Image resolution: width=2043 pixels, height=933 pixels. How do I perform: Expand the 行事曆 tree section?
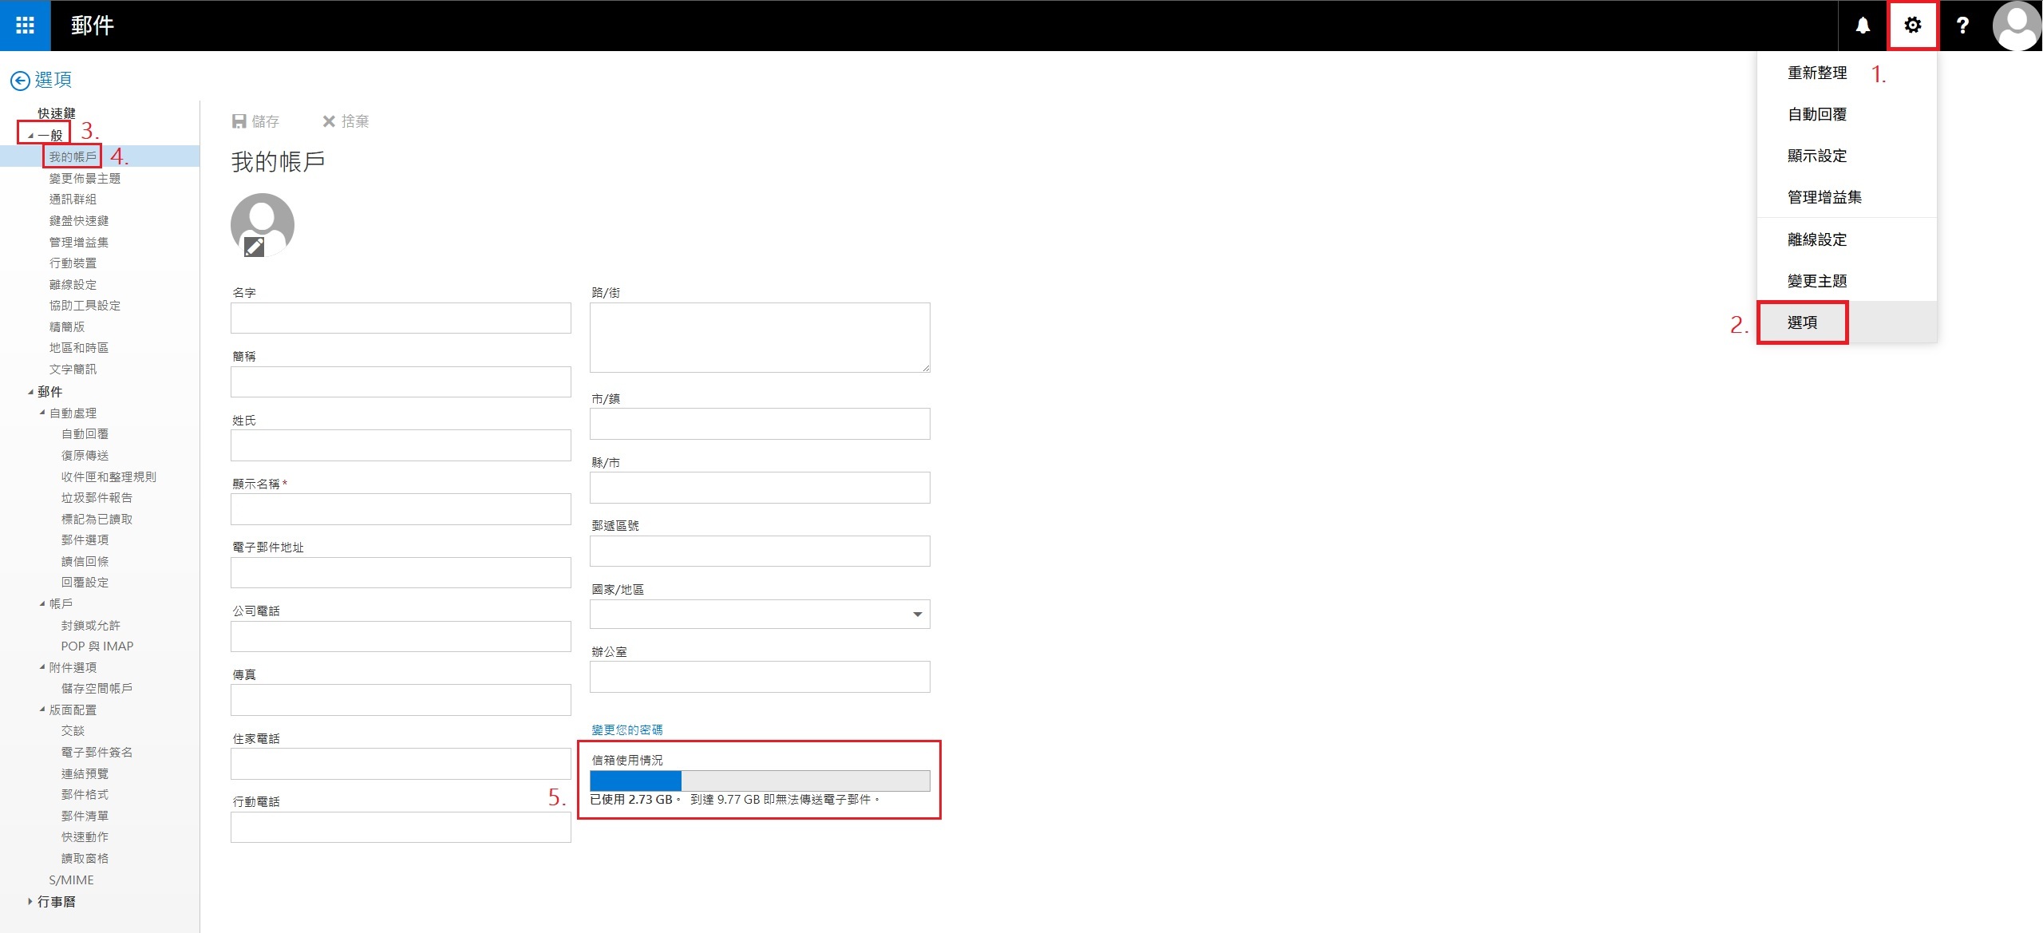(30, 902)
